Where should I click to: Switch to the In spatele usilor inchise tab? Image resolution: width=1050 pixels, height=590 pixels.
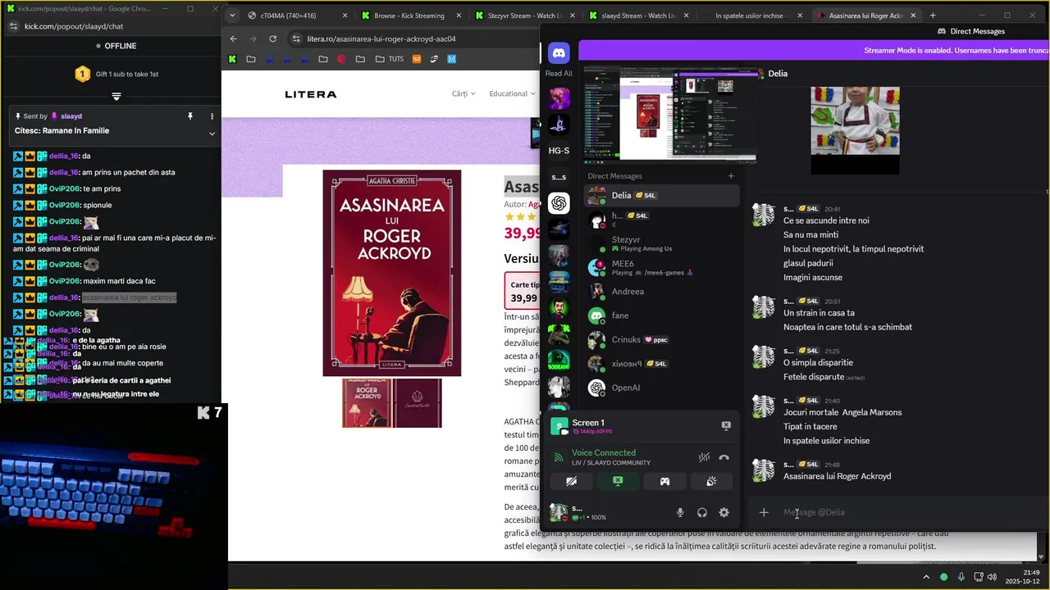point(753,16)
